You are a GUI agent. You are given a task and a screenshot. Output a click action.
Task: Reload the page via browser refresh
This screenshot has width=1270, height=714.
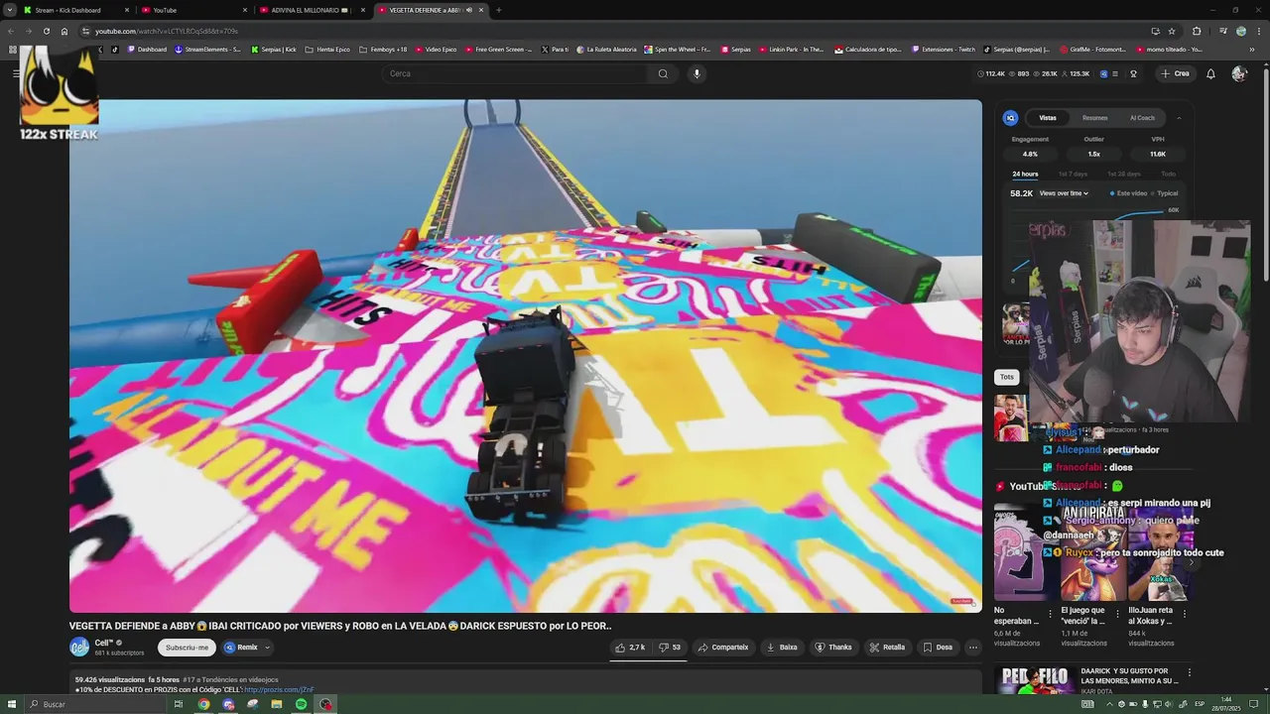[46, 31]
